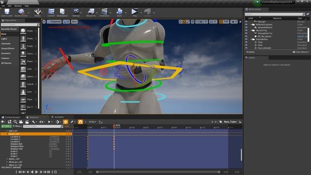The image size is (311, 175).
Task: Click the World Outliner search field
Action: (x=275, y=14)
